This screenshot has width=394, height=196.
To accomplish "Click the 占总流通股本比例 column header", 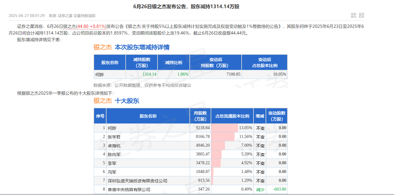I will click(x=232, y=116).
